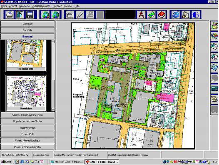The width and height of the screenshot is (219, 165).
Task: Open Projekt Pavillon panel button
Action: point(27,127)
